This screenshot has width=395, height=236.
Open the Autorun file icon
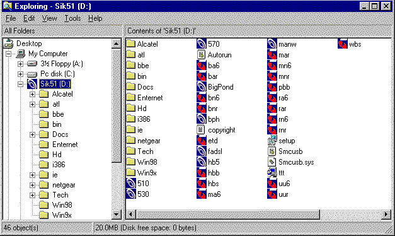[201, 55]
